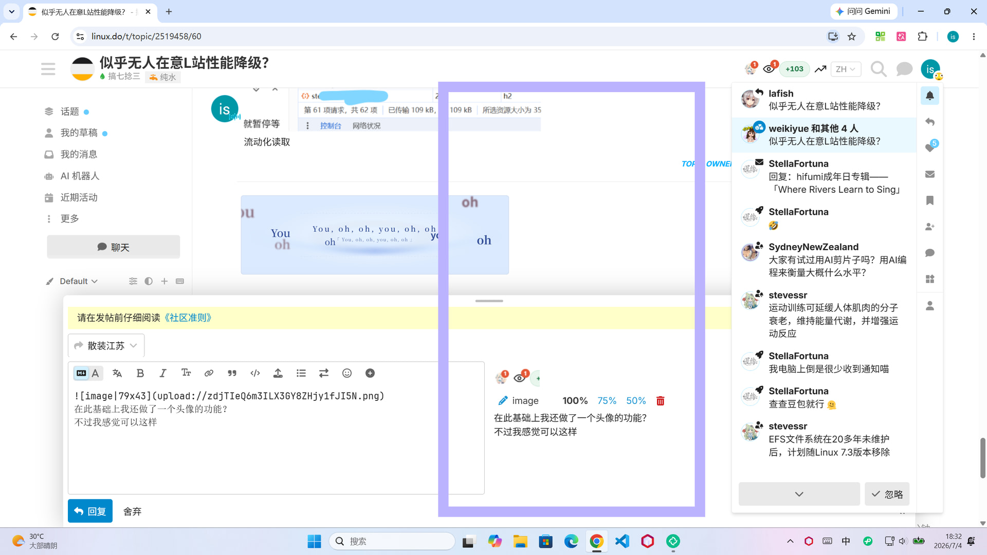Screen dimensions: 987x555
Task: Open the sliders settings icon beside Default
Action: (133, 281)
